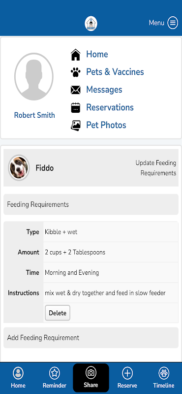The width and height of the screenshot is (182, 394).
Task: Go to Timeline paw tab
Action: point(164,378)
